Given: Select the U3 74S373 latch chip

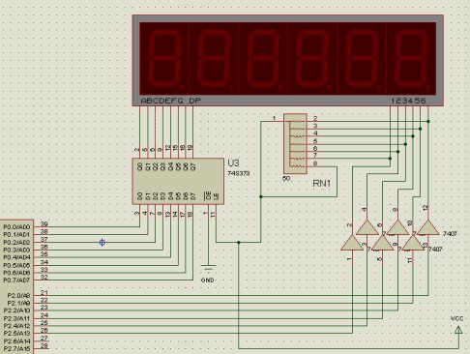Looking at the screenshot, I should pos(178,182).
